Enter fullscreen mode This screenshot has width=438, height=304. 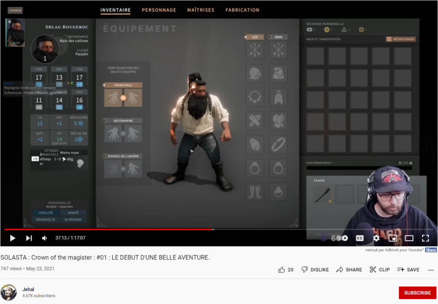(x=425, y=238)
